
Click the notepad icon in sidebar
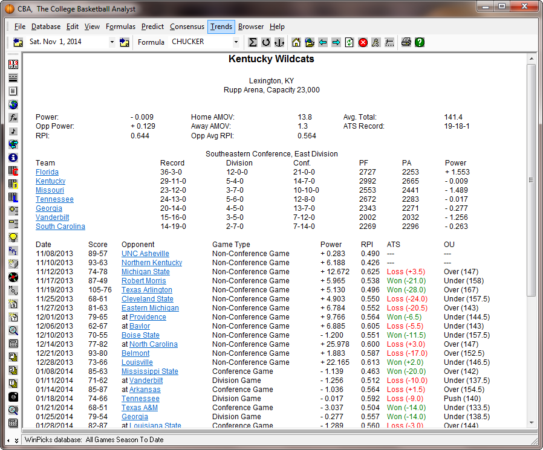[13, 91]
